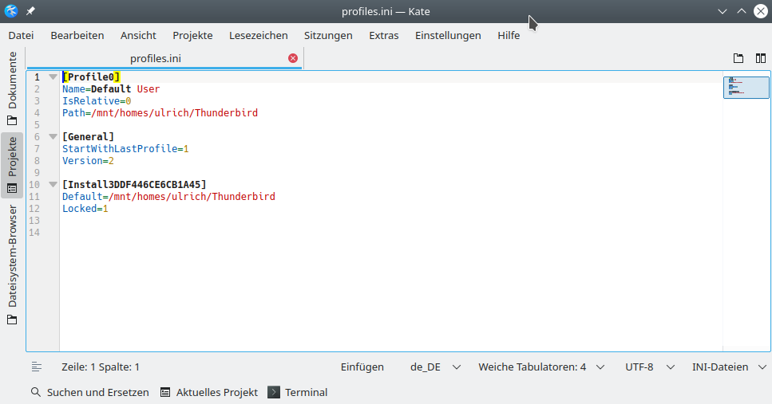772x404 pixels.
Task: Collapse the [General] section fold arrow
Action: click(x=53, y=136)
